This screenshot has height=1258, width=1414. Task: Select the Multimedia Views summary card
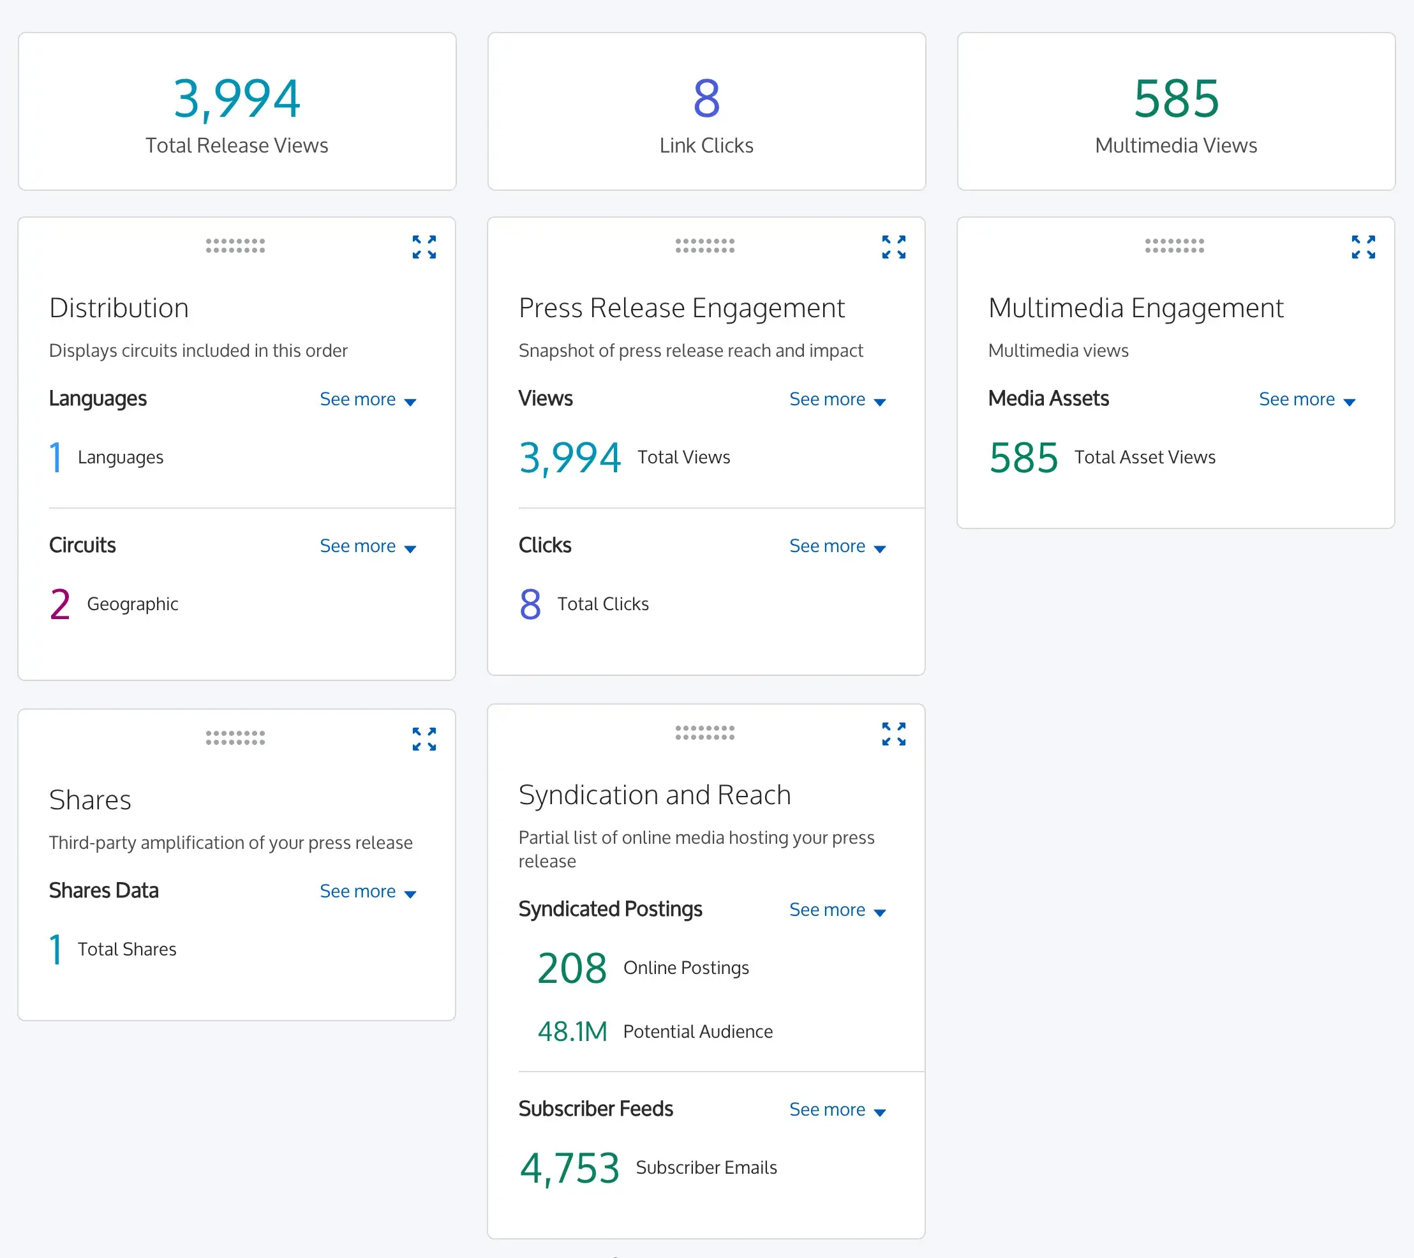tap(1176, 112)
